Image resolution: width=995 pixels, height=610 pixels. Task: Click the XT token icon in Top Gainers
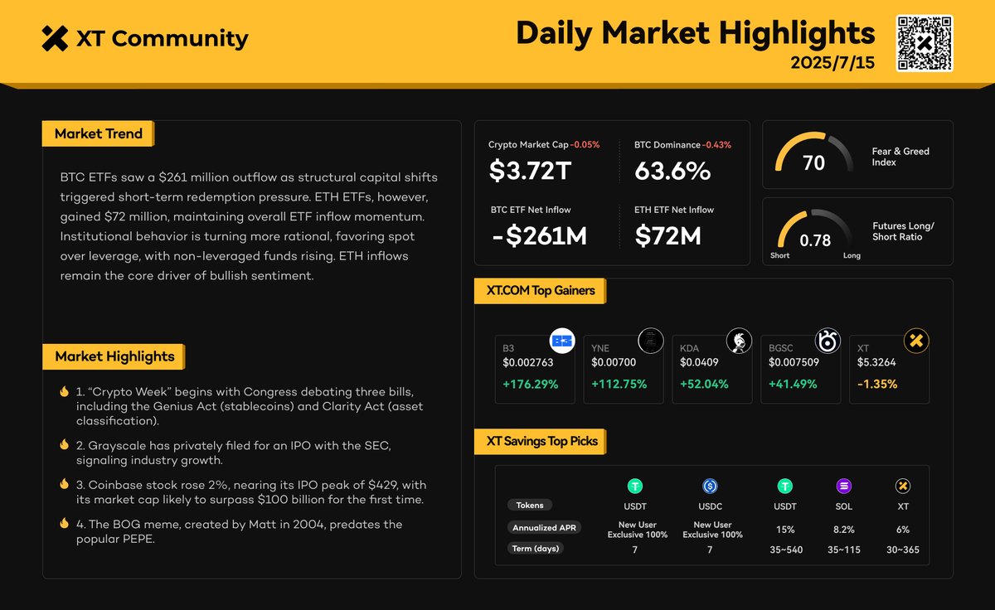pyautogui.click(x=917, y=341)
